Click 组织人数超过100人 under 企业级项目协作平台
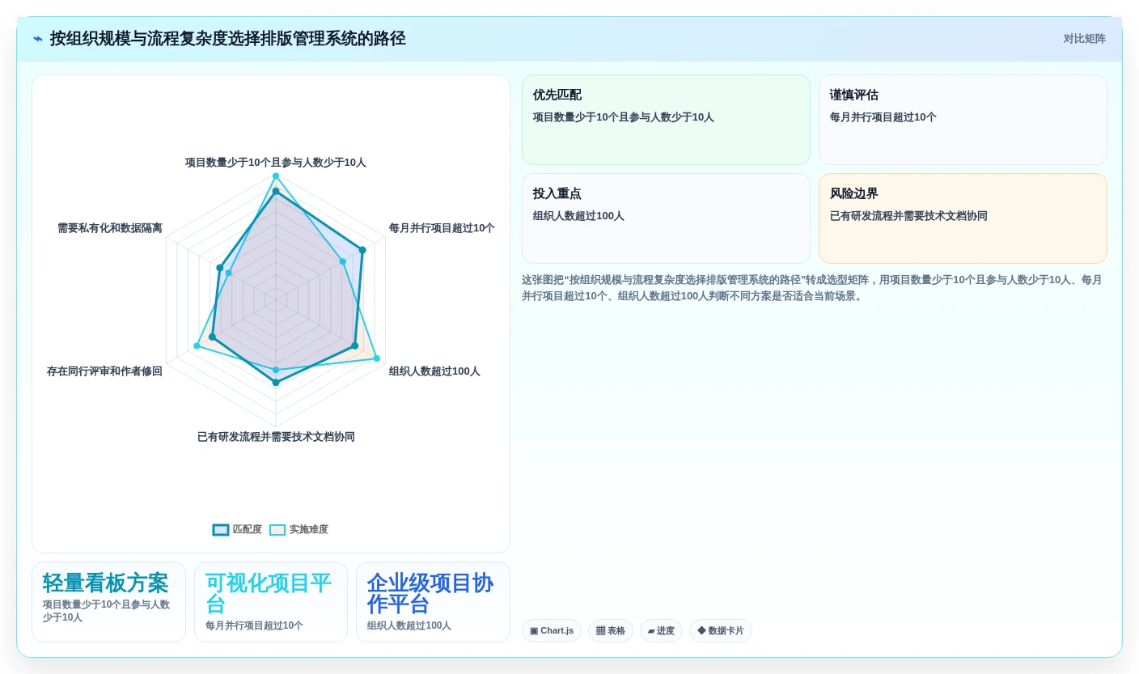This screenshot has width=1139, height=674. tap(409, 625)
